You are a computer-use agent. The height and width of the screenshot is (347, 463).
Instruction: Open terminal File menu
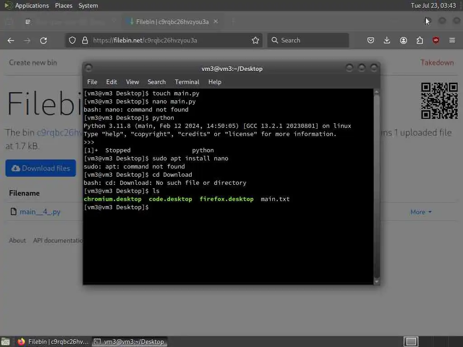92,82
